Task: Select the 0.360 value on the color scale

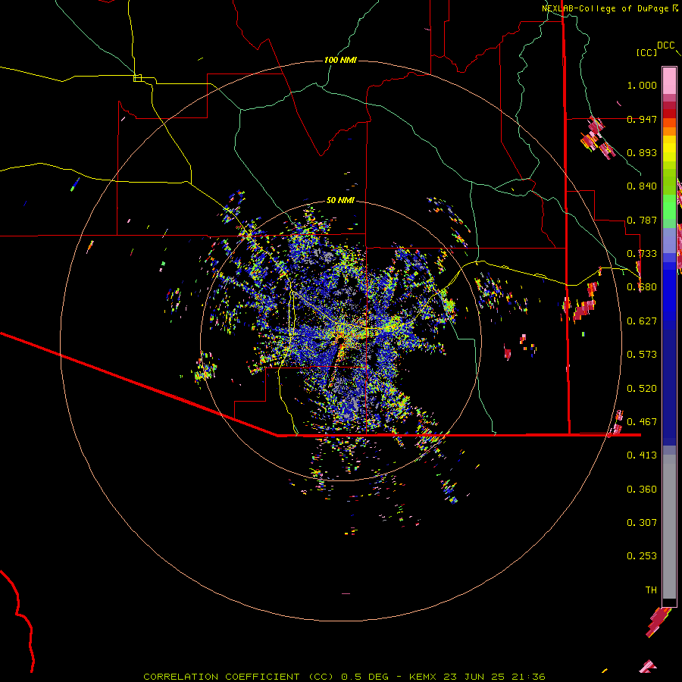Action: 642,490
